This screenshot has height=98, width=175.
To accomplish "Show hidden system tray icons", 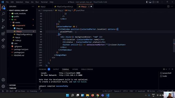I will [x=146, y=95].
